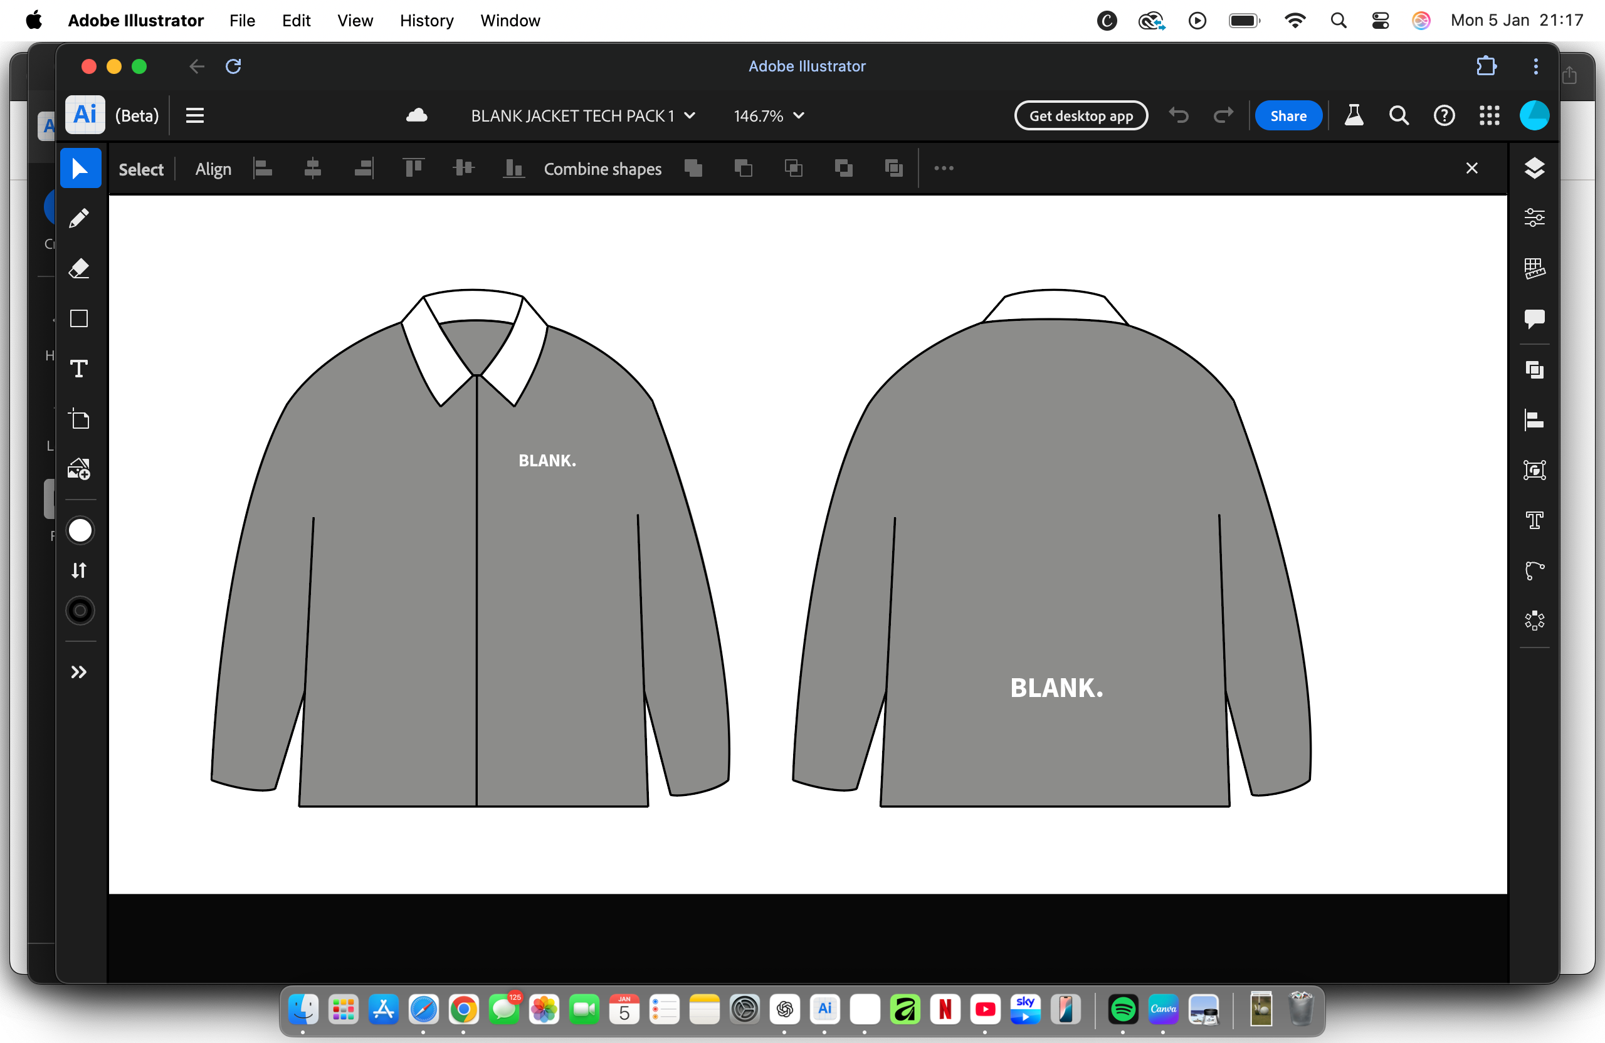Select the Rectangle tool
This screenshot has width=1605, height=1043.
(x=79, y=318)
